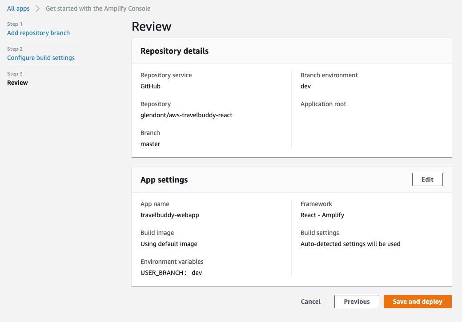Click the App settings panel title

click(x=164, y=180)
